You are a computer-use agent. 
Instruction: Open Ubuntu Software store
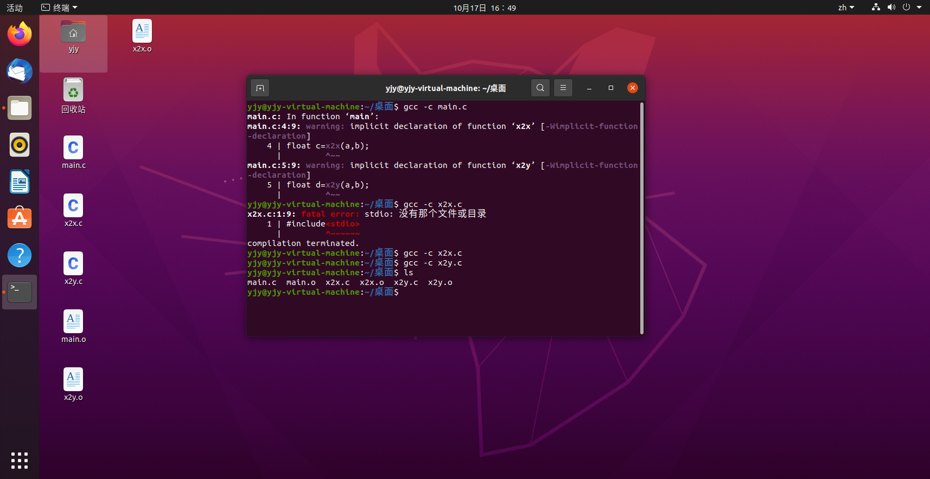click(20, 218)
